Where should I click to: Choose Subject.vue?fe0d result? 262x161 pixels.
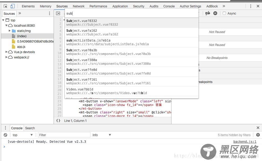[x=131, y=72]
